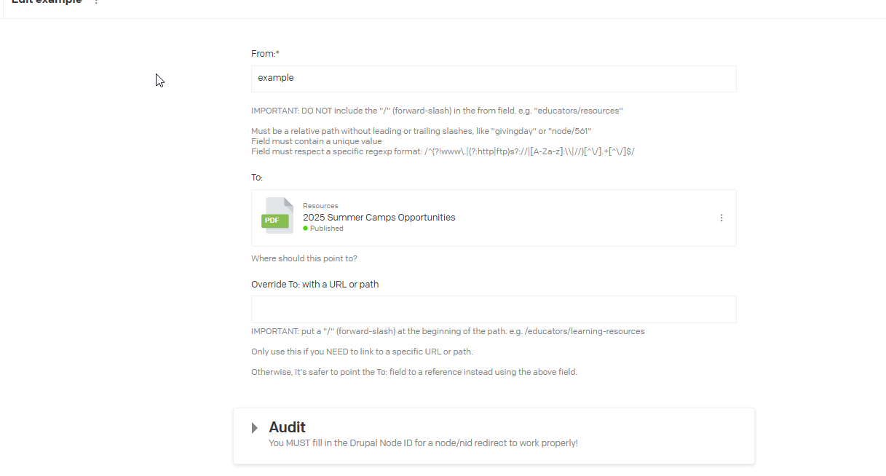
Task: Expand the Audit section triangle
Action: [254, 428]
